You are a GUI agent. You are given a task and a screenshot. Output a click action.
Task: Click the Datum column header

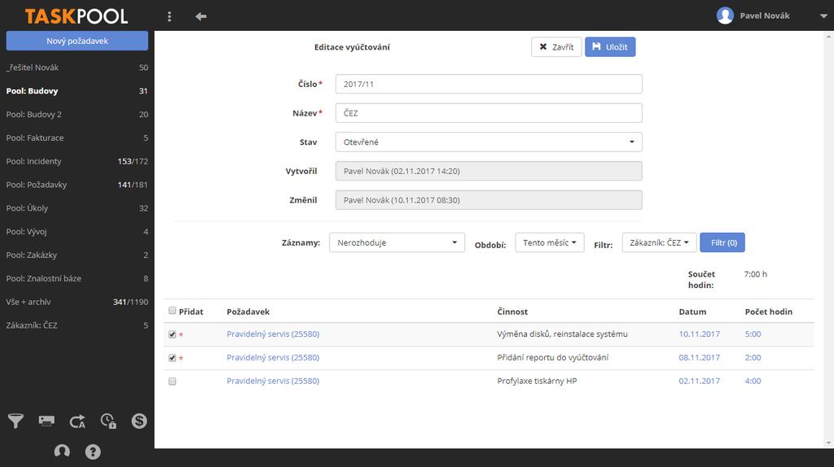pyautogui.click(x=692, y=312)
